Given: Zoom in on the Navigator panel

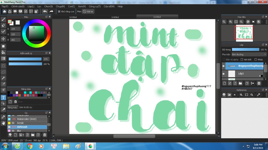Looking at the screenshot, I should pos(231,22).
